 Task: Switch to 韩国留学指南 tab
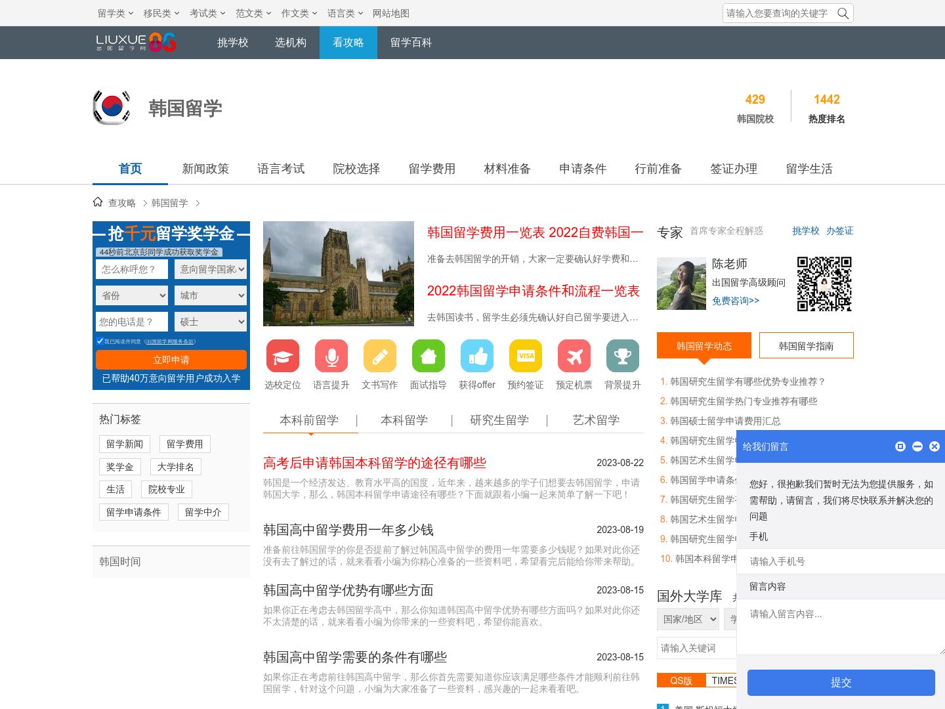click(x=806, y=345)
